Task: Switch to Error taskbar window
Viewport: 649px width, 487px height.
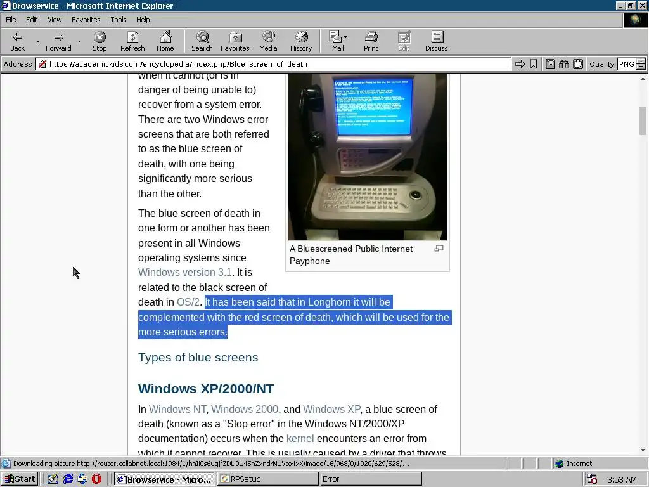Action: (x=371, y=479)
